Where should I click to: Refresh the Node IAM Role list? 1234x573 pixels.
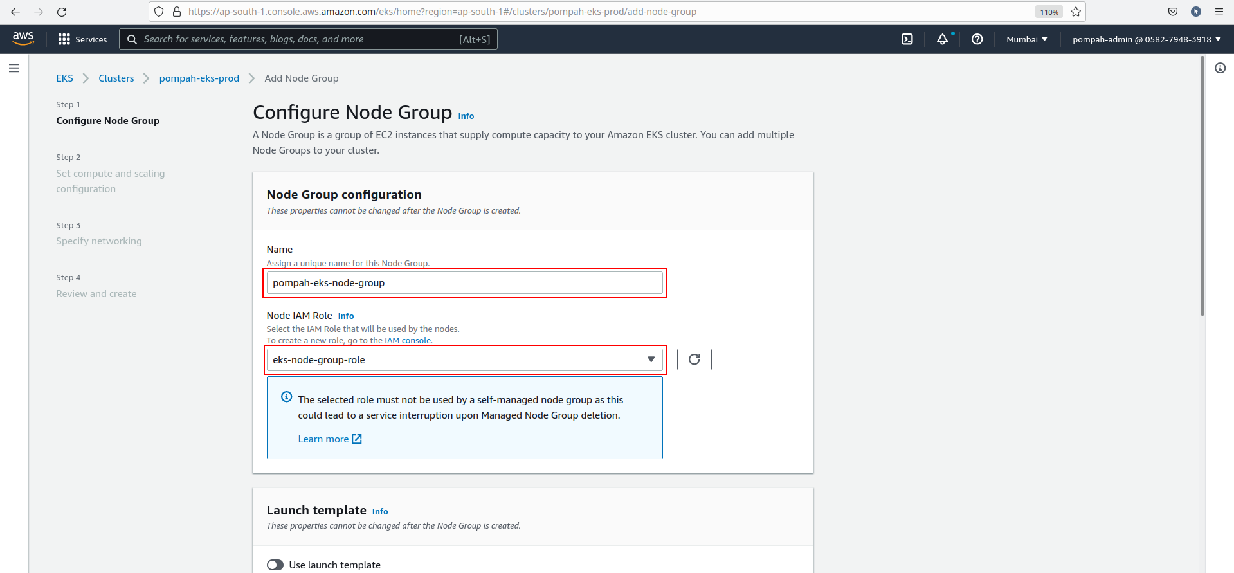[694, 359]
